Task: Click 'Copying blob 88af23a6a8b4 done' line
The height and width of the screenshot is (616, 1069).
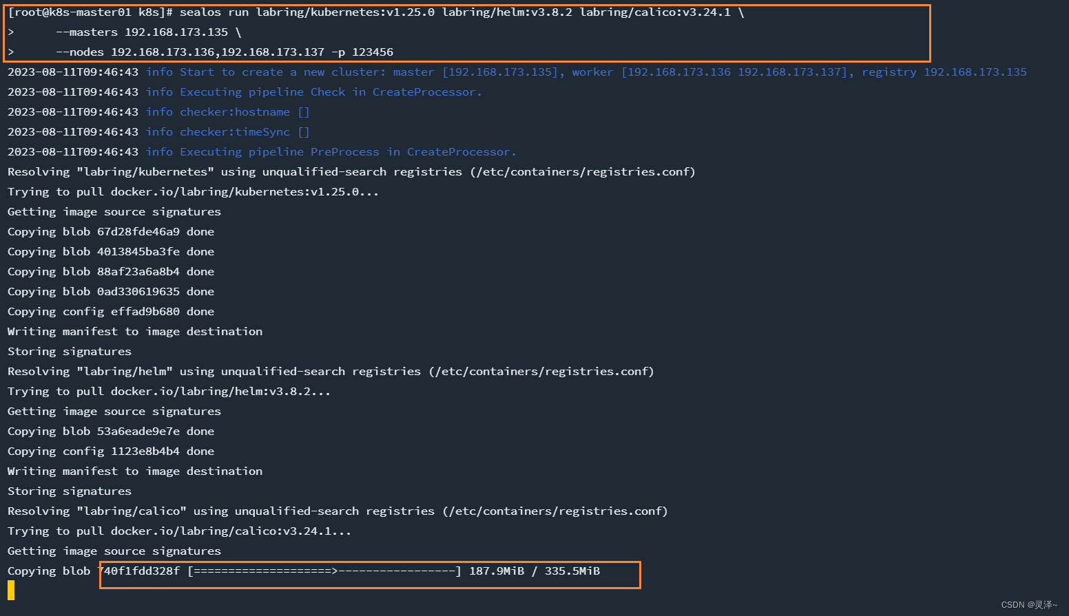Action: 111,272
